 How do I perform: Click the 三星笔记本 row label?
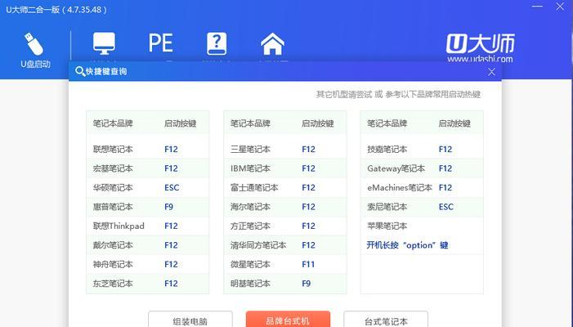250,149
